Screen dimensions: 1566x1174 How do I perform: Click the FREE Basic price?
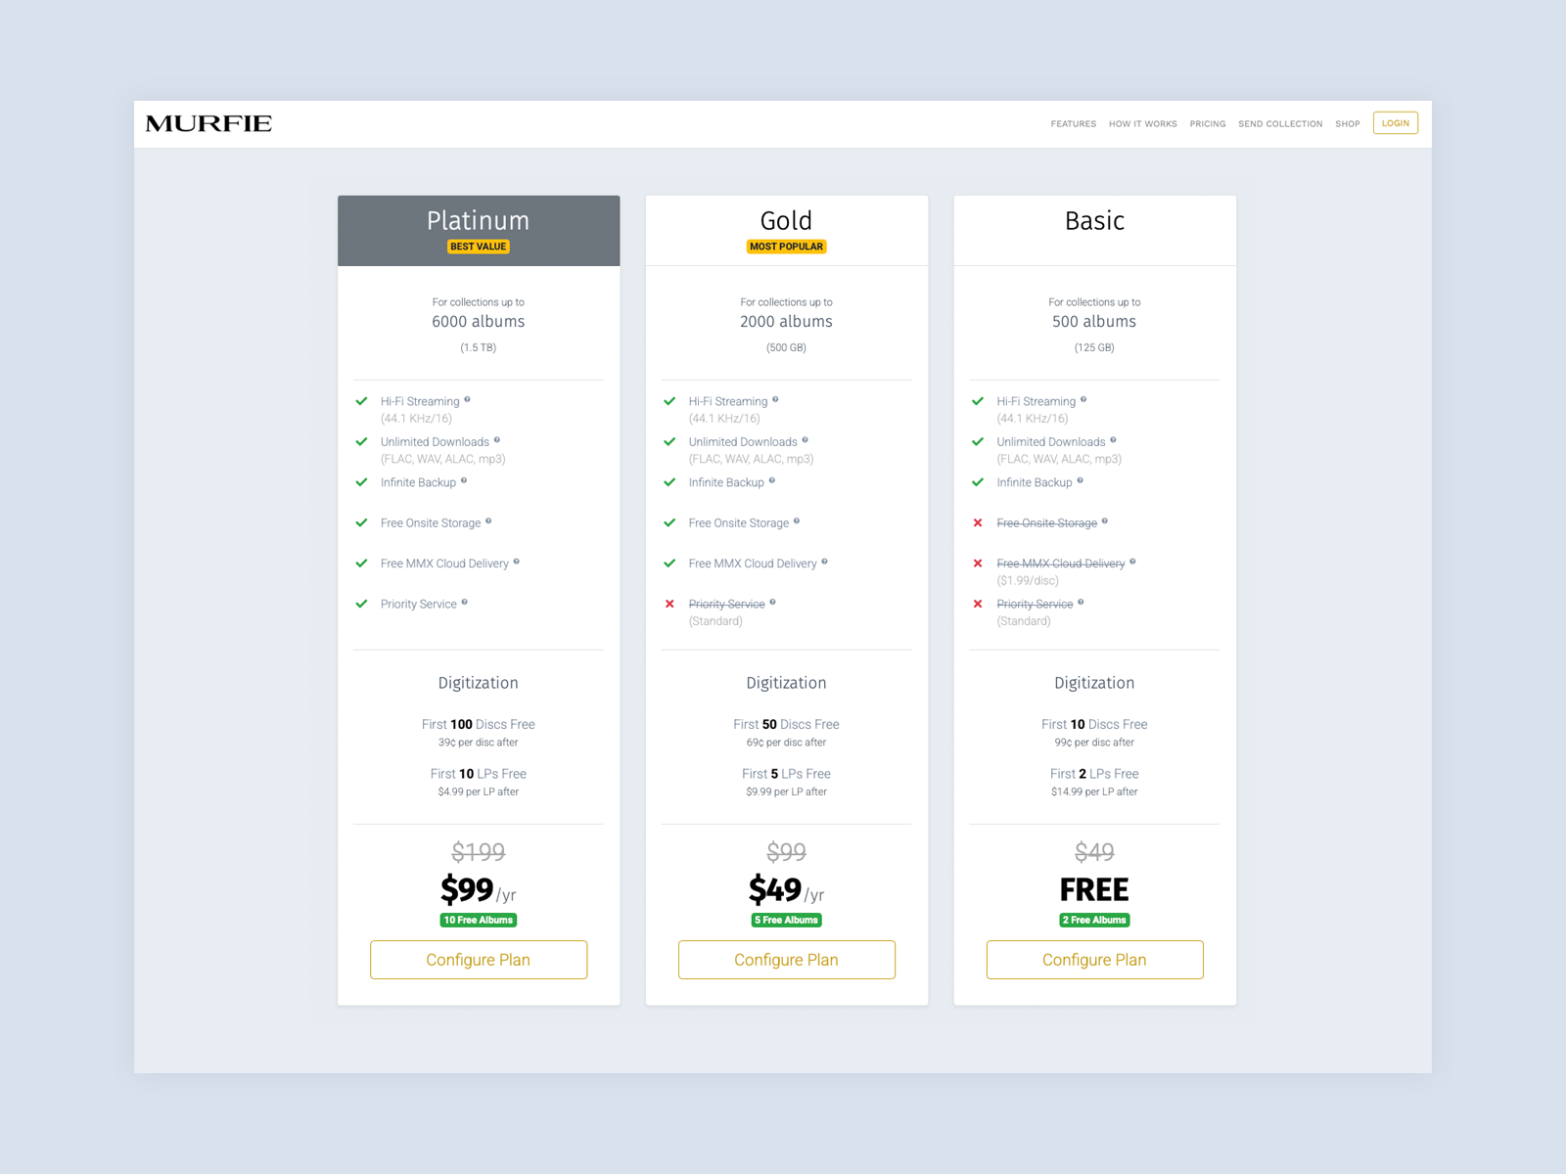point(1094,890)
